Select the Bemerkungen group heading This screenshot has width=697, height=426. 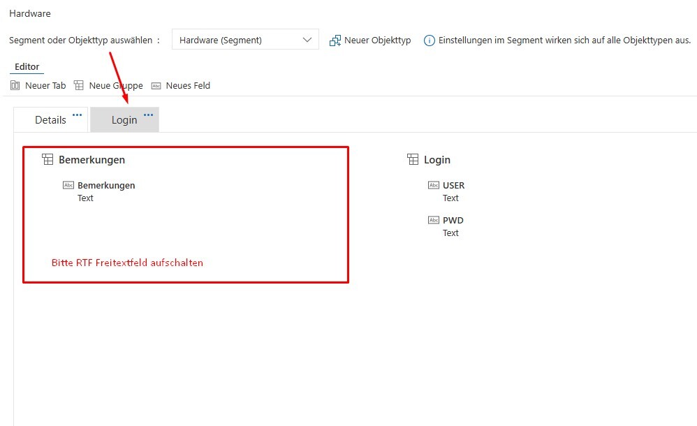[91, 160]
